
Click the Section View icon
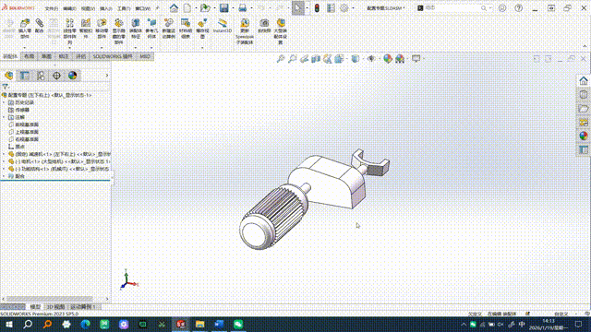pos(316,59)
